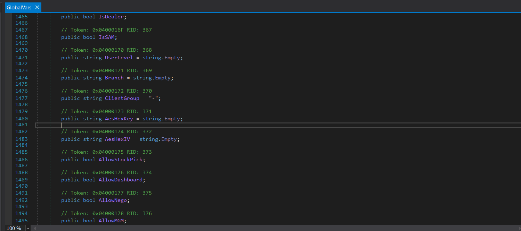This screenshot has height=231, width=521.
Task: Click line number 1480 in the gutter
Action: pos(22,119)
